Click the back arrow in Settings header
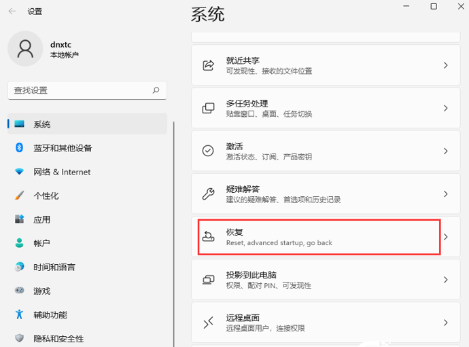 [x=12, y=11]
